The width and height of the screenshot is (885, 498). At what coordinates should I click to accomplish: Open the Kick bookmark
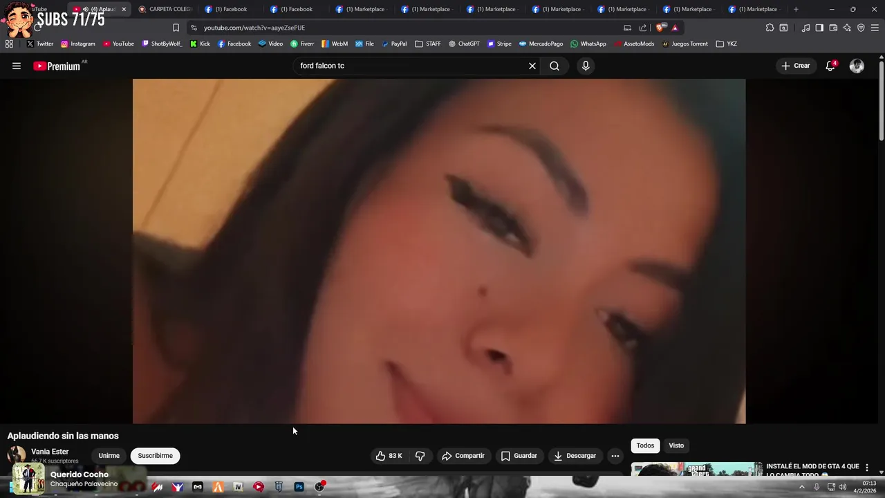point(200,44)
